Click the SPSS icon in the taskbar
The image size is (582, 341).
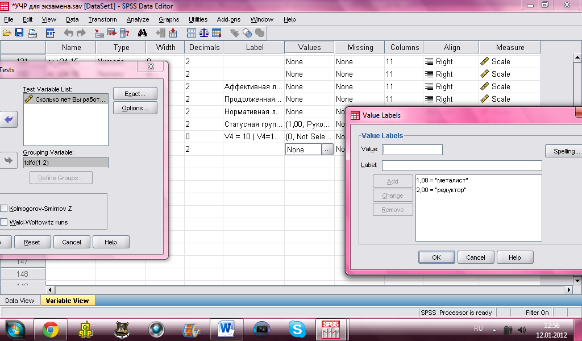point(331,329)
